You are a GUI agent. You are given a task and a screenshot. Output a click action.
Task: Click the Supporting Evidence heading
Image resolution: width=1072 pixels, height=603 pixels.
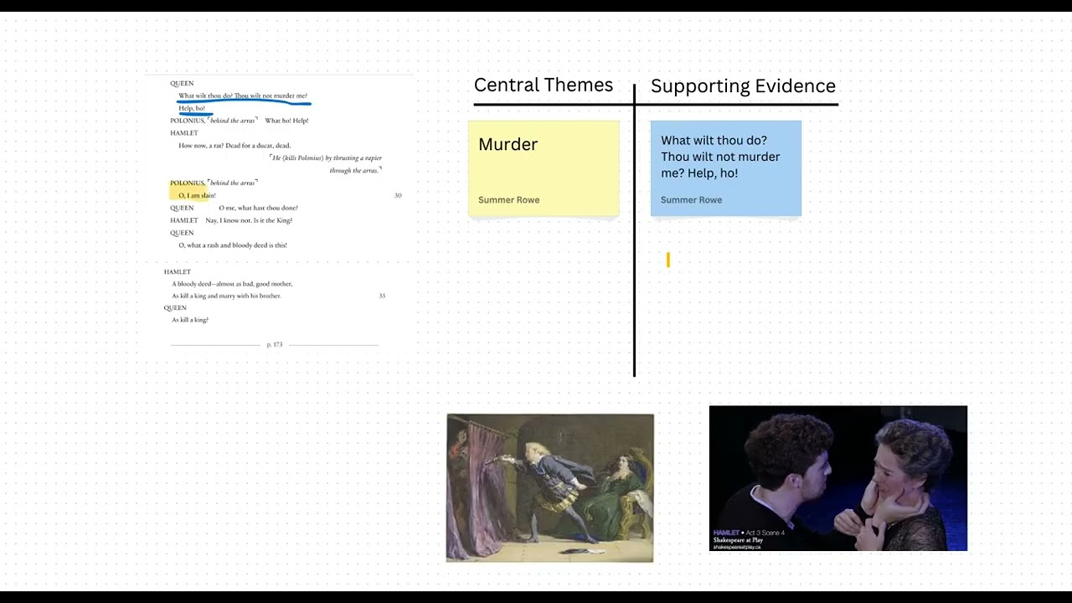click(743, 85)
